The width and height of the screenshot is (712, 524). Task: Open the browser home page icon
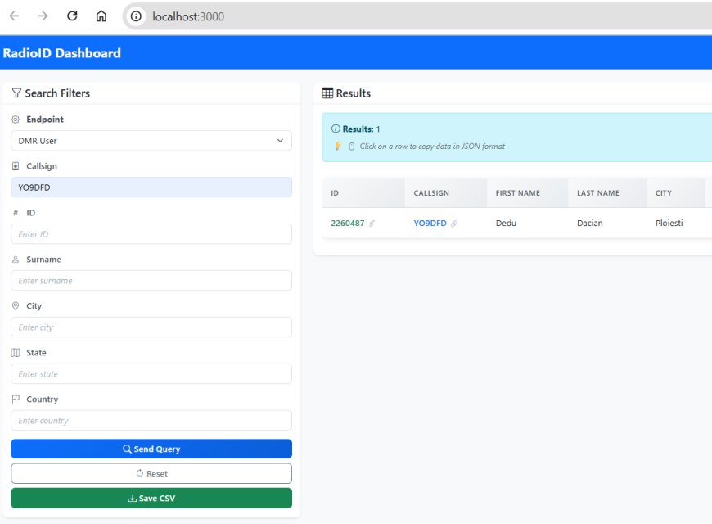101,16
